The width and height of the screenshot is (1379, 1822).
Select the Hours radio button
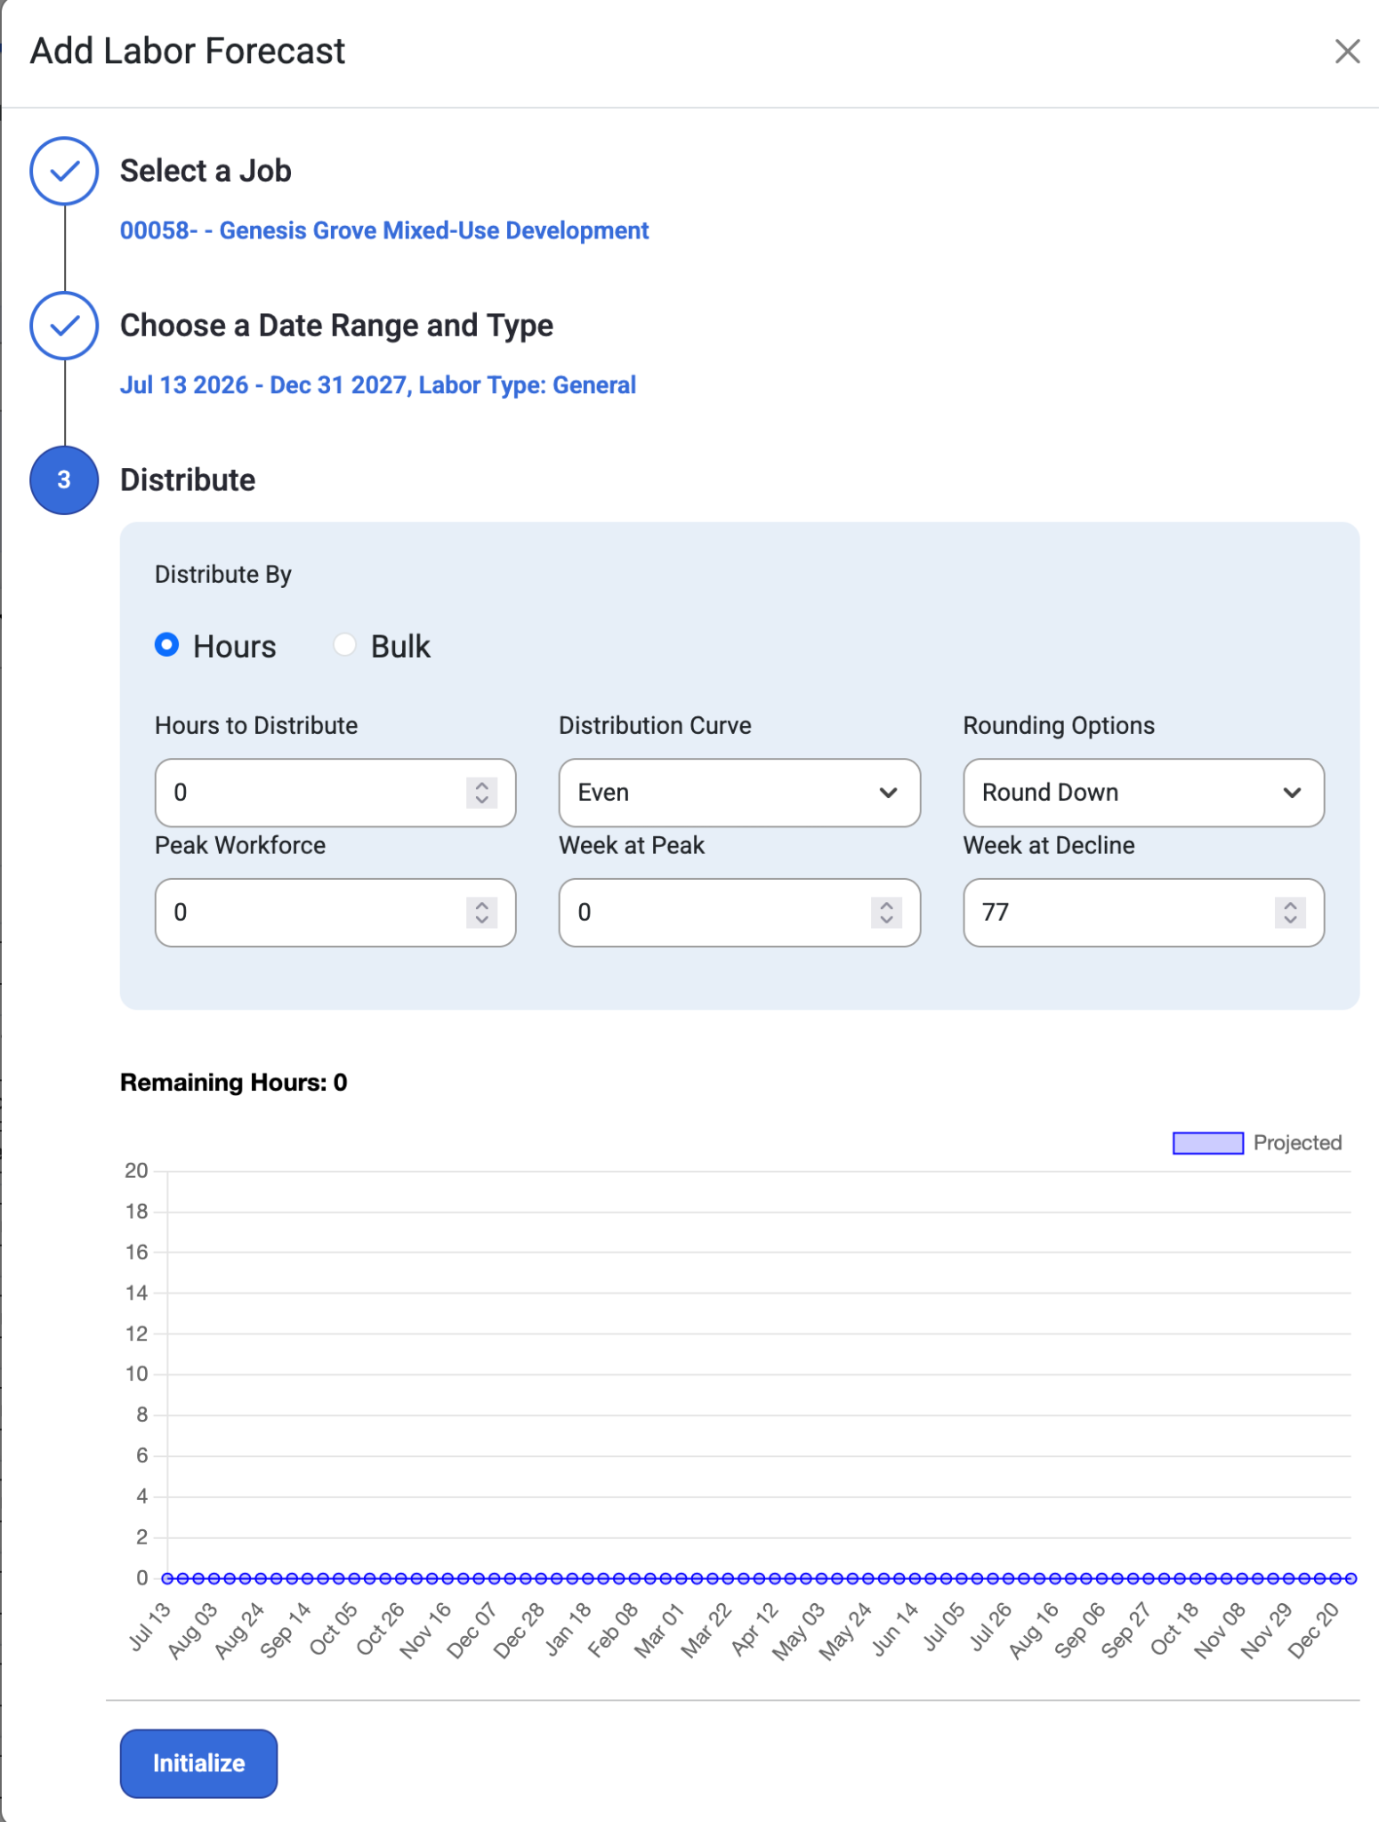(166, 645)
